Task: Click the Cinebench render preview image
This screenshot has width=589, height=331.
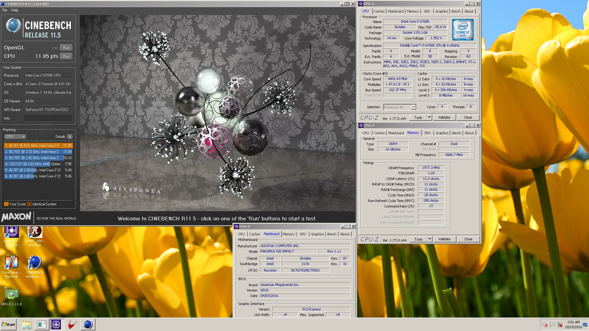Action: click(x=218, y=113)
